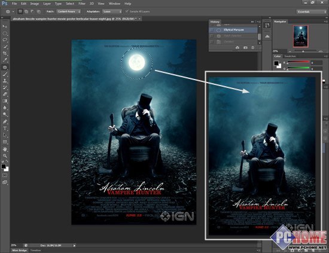The width and height of the screenshot is (329, 253).
Task: Select the Eraser tool
Action: [x=5, y=94]
